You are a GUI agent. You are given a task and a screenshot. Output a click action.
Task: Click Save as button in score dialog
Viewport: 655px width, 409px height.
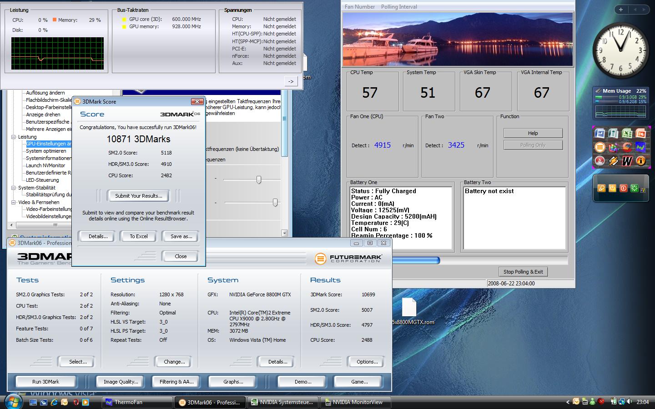181,236
